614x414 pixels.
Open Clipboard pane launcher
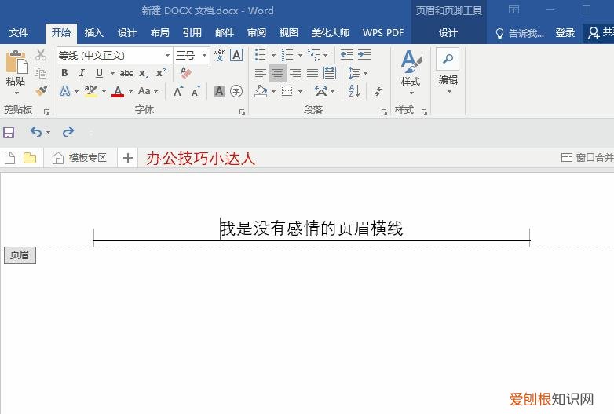46,112
